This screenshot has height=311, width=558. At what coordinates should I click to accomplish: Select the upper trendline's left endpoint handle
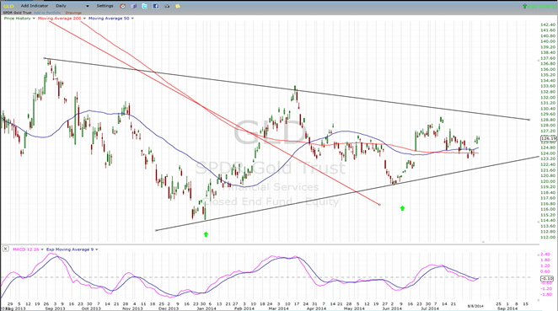coord(45,58)
